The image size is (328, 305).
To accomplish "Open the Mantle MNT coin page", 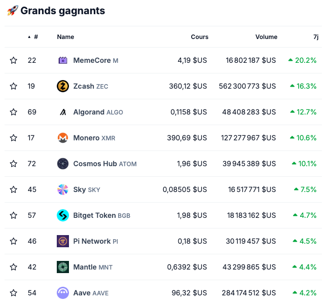I will 93,267.
